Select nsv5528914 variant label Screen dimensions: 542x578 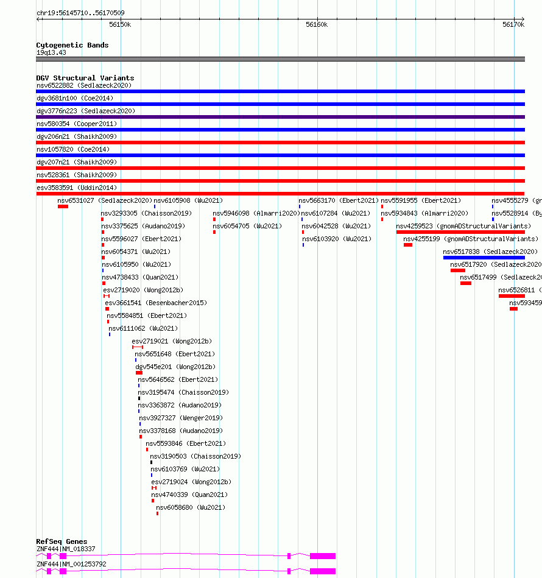pos(516,213)
